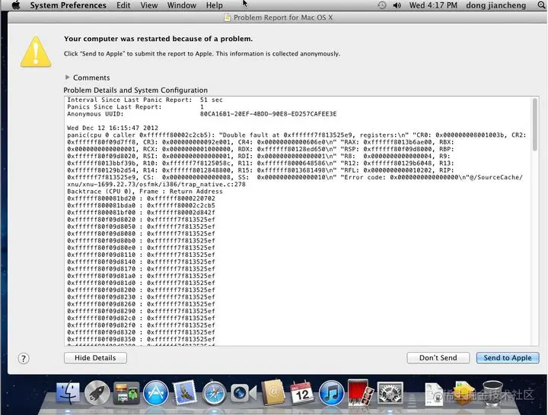548x415 pixels.
Task: Click the 'Interval Since Last Panic Report' line
Action: coord(145,100)
